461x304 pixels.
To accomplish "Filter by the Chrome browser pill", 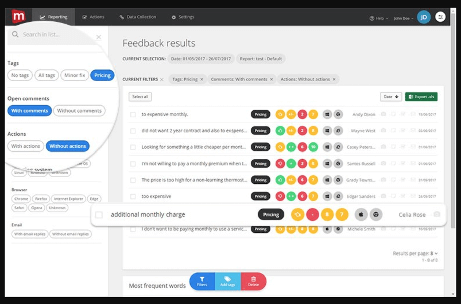I will 21,199.
